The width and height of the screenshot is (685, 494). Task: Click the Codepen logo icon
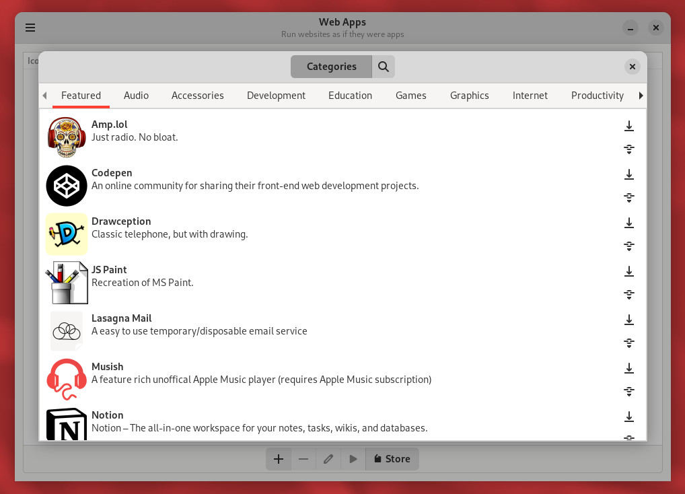67,186
